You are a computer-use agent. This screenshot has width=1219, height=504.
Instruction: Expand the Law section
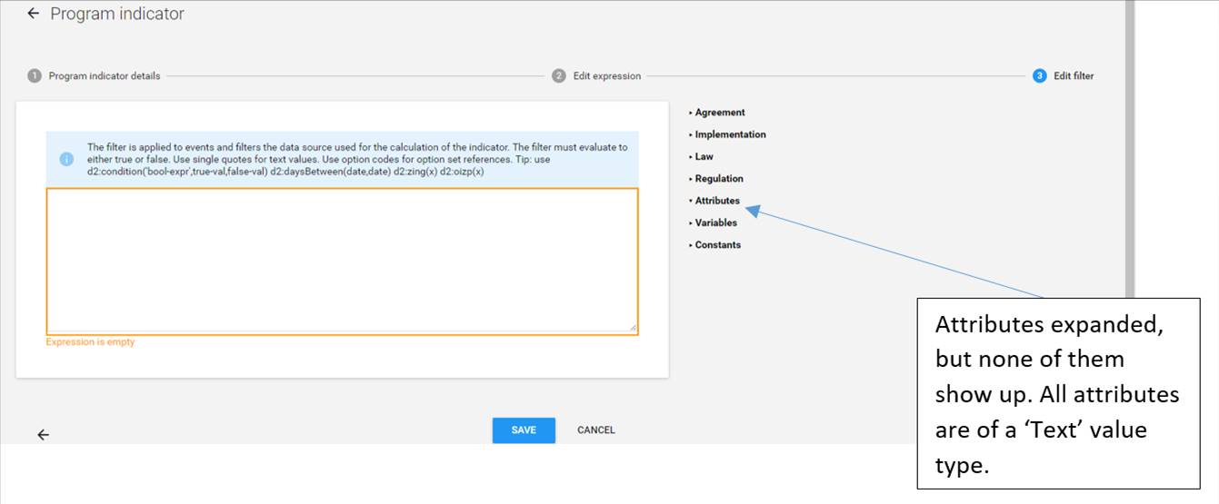pos(704,157)
